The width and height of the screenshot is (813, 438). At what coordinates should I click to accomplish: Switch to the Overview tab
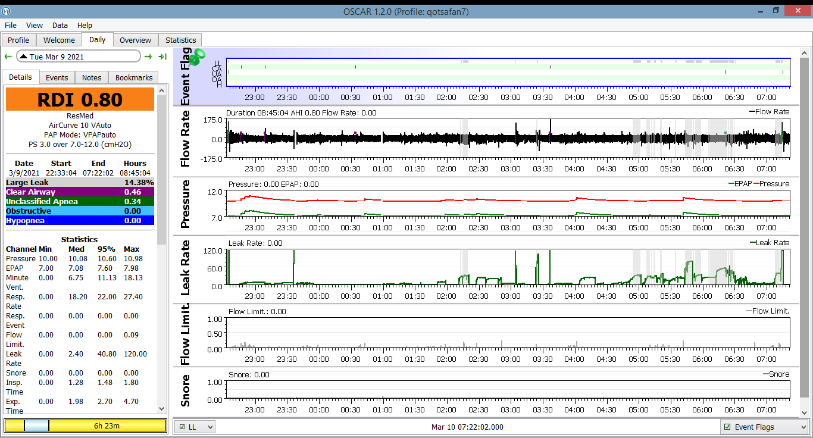pos(136,40)
